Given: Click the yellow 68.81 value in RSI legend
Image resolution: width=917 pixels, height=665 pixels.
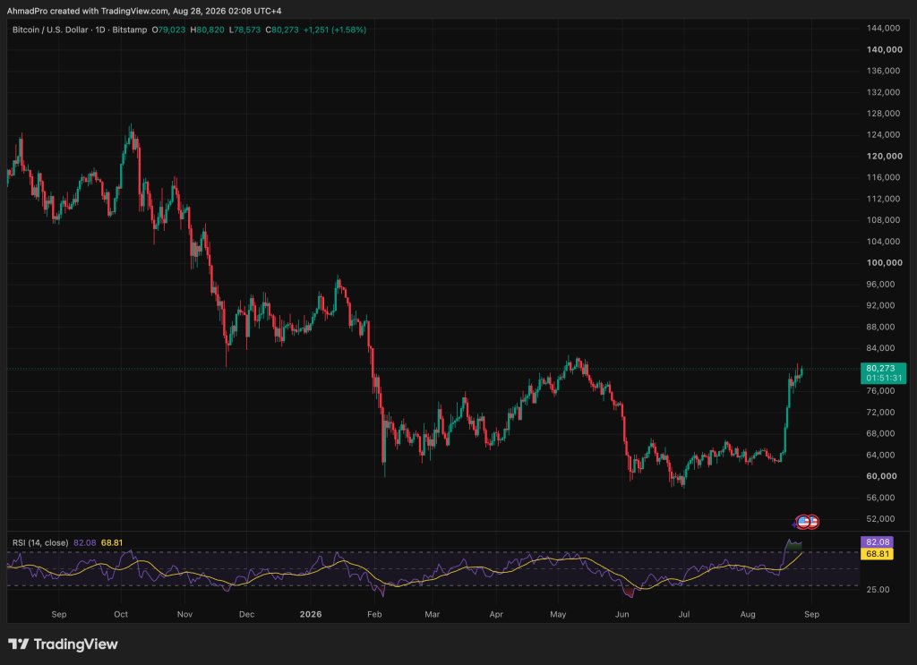Looking at the screenshot, I should coord(112,543).
